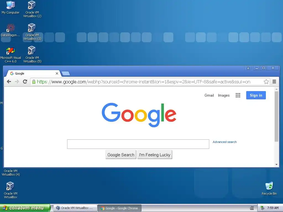Open the Recycle Bin
This screenshot has width=283, height=212.
tap(269, 188)
